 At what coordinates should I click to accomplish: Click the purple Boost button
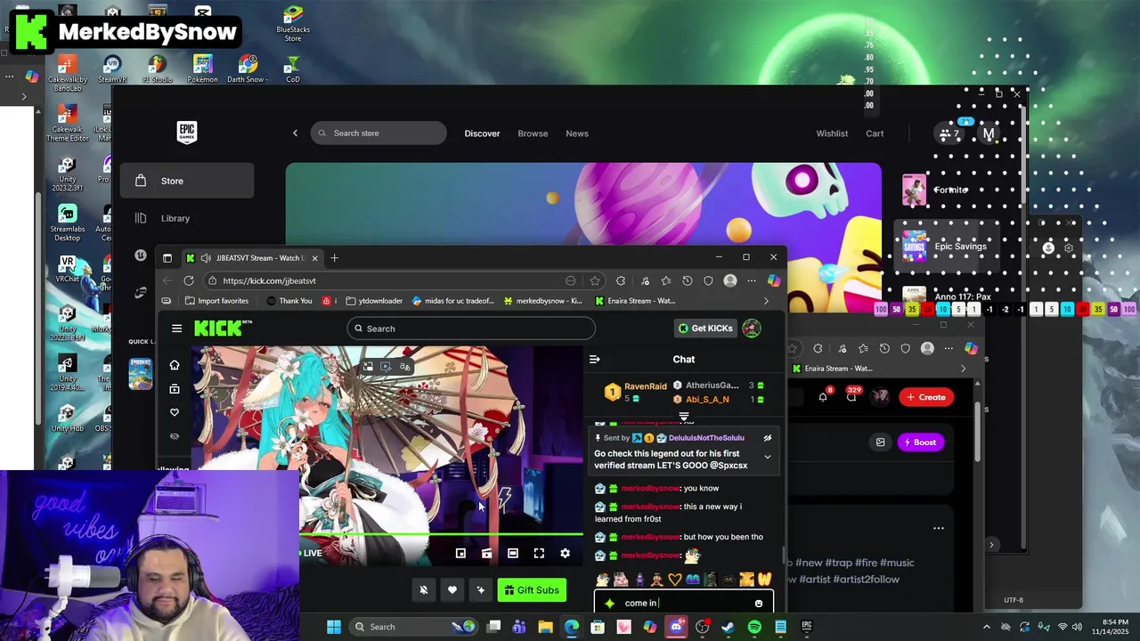tap(920, 442)
